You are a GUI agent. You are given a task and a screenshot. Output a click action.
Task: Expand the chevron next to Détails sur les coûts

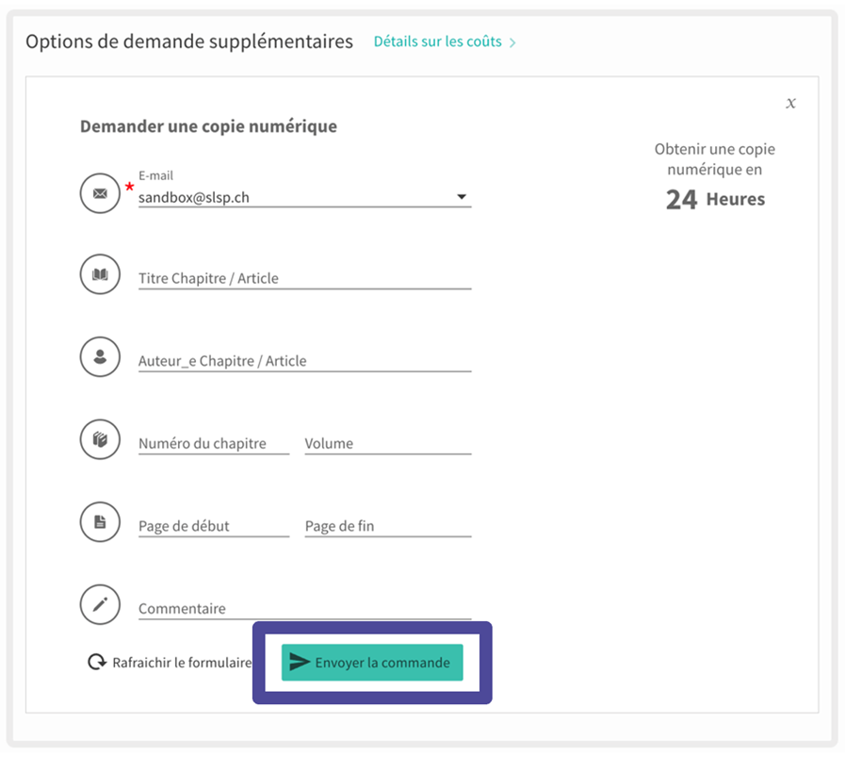(x=513, y=42)
